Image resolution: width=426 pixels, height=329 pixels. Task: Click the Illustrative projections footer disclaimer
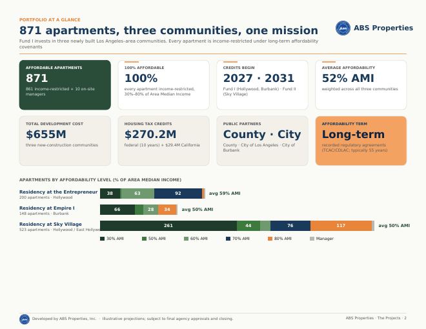coord(168,319)
